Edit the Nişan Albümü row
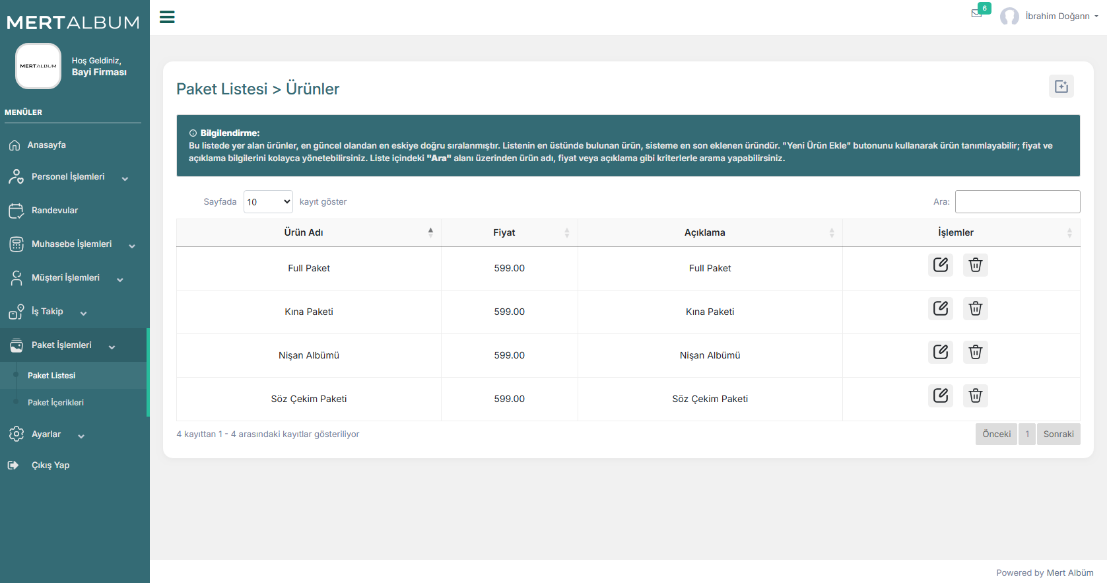 coord(940,353)
